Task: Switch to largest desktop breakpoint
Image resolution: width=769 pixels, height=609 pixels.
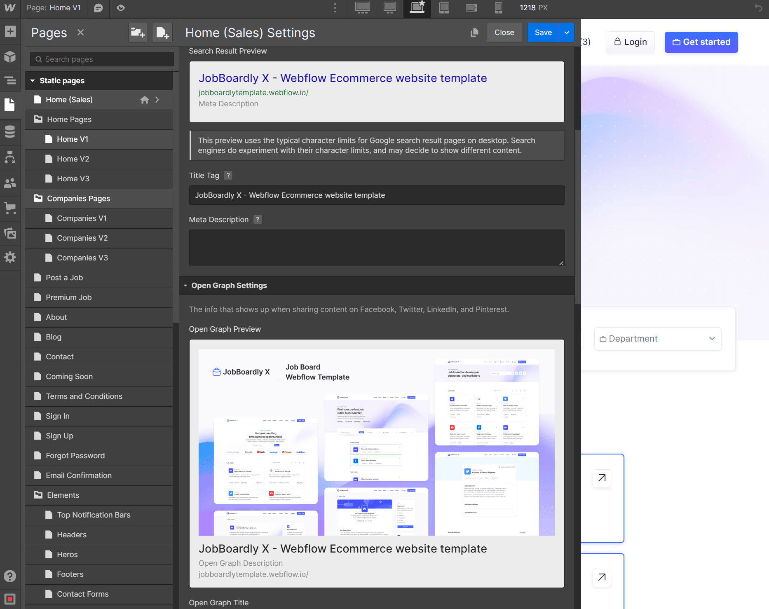Action: click(x=362, y=8)
